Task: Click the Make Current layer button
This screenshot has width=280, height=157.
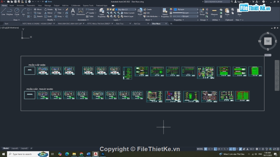Action: coord(128,13)
